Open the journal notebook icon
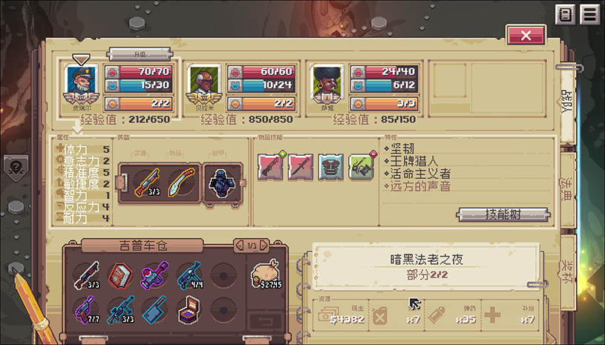Screen dimensions: 605x345 click(x=565, y=15)
